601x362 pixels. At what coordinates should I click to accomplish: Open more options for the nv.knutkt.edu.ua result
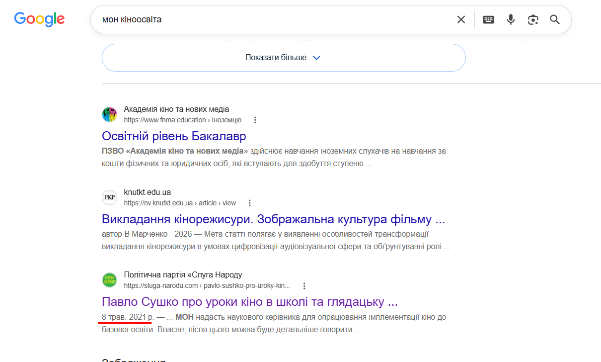coord(249,203)
